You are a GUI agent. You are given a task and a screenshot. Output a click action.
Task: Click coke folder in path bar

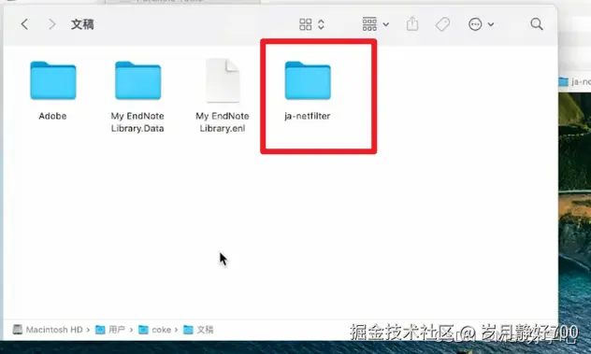pyautogui.click(x=155, y=330)
